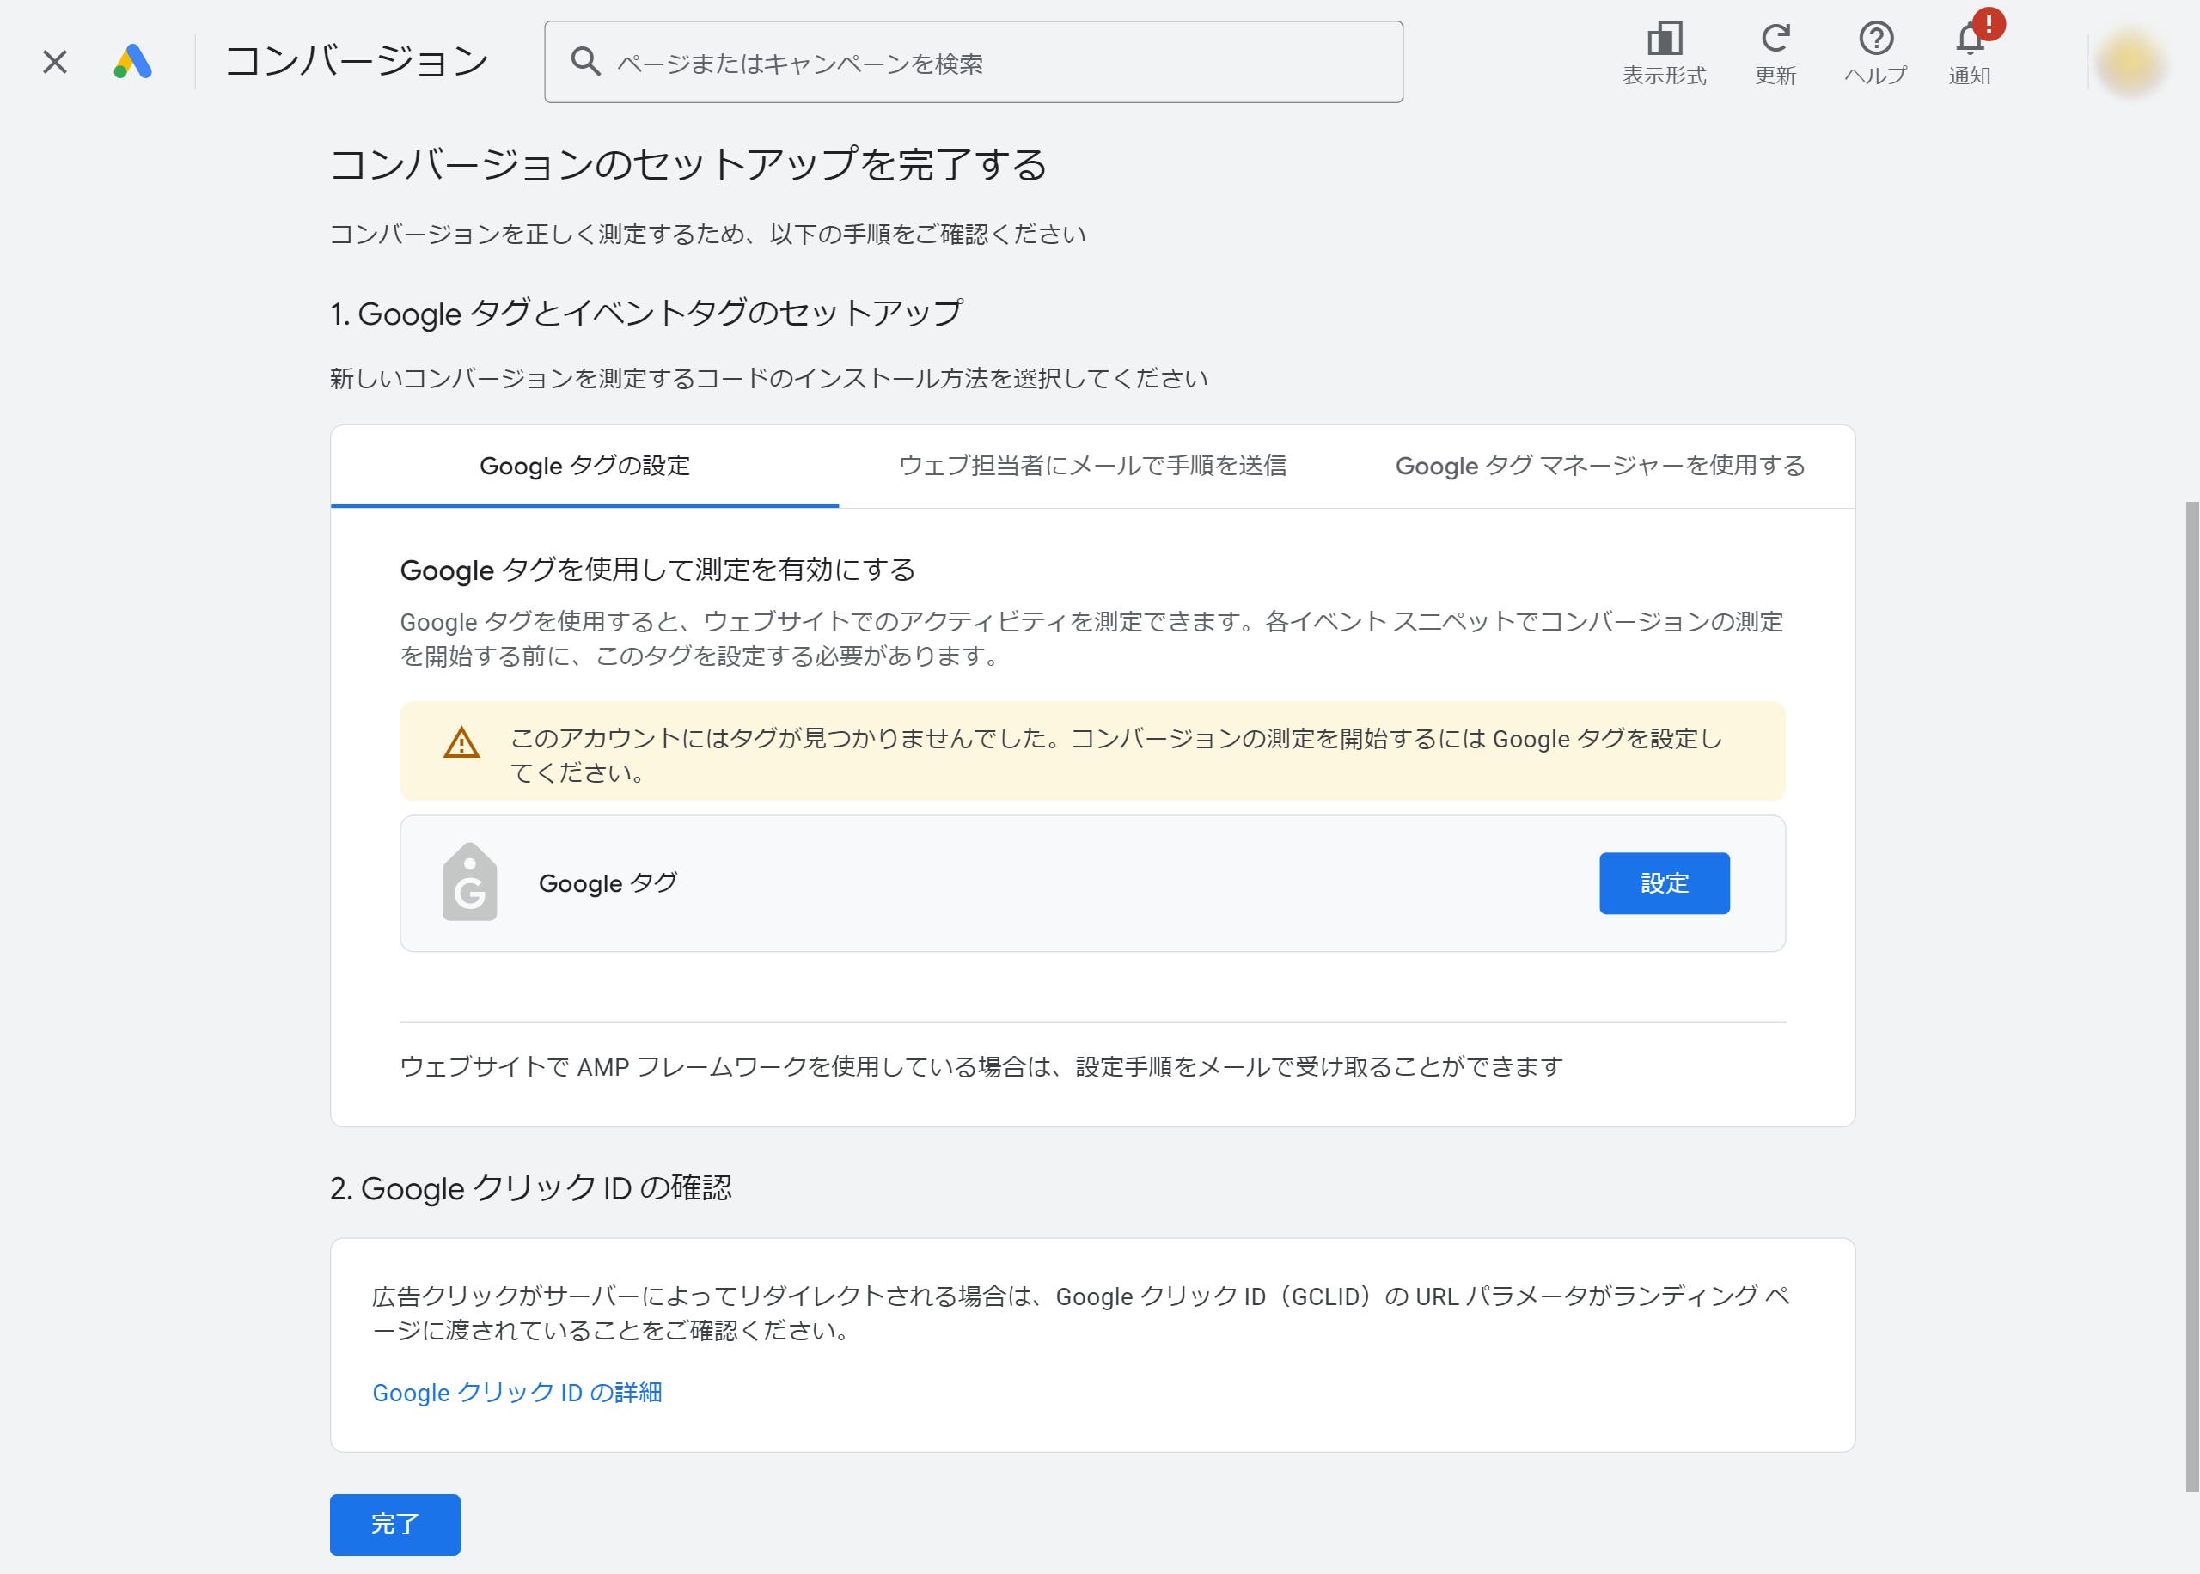Viewport: 2200px width, 1574px height.
Task: Click the warning triangle icon
Action: [461, 743]
